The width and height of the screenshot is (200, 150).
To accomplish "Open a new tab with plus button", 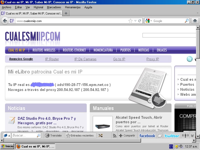I will 66,13.
